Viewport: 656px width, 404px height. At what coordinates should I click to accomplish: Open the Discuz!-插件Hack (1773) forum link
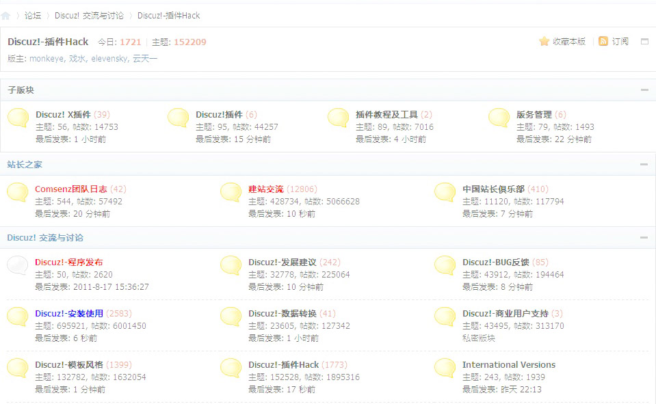tap(284, 364)
